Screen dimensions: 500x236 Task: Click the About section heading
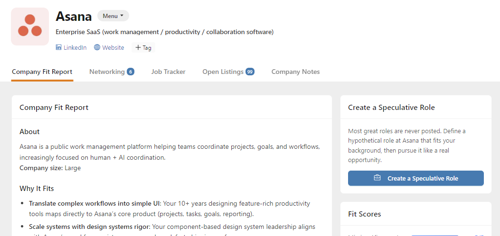(x=29, y=132)
